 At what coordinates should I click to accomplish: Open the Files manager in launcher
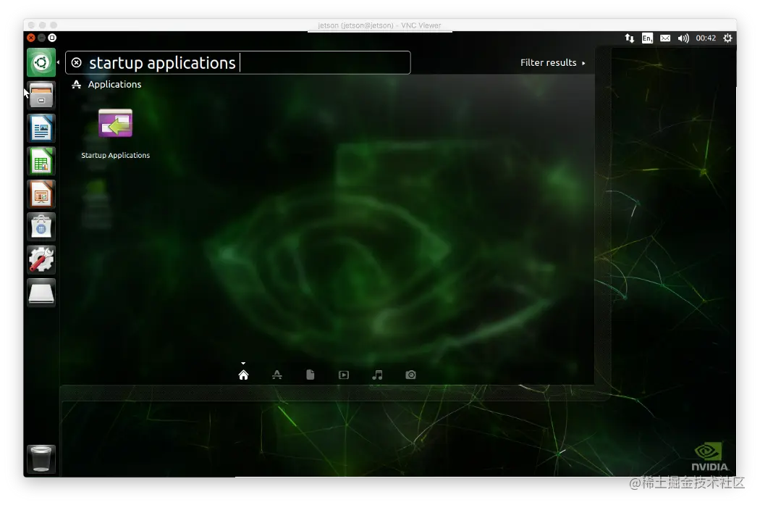41,96
